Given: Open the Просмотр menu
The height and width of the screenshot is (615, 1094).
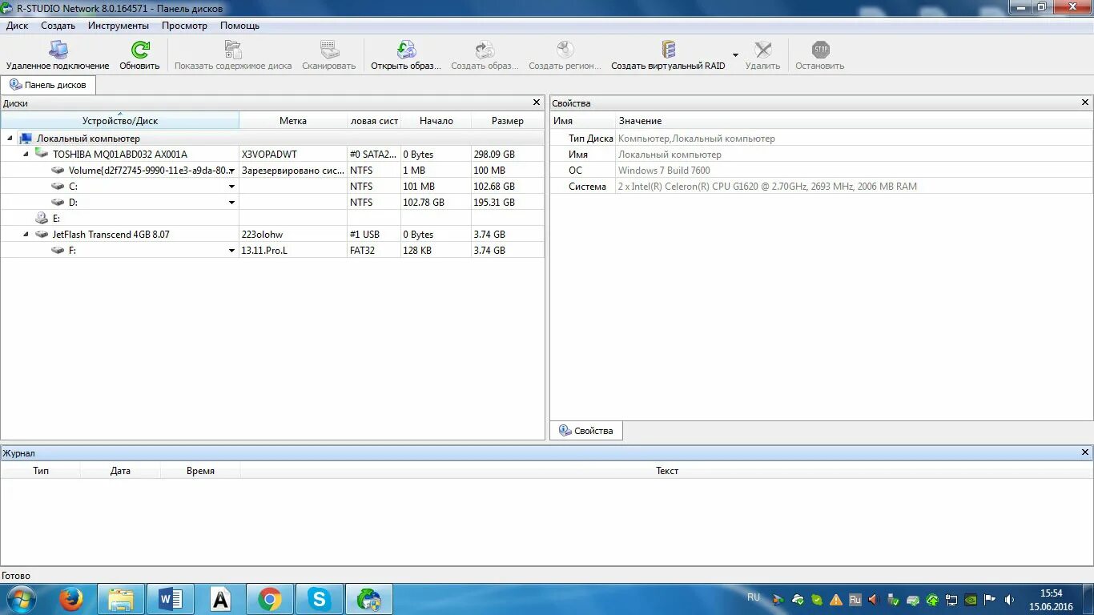Looking at the screenshot, I should 184,26.
